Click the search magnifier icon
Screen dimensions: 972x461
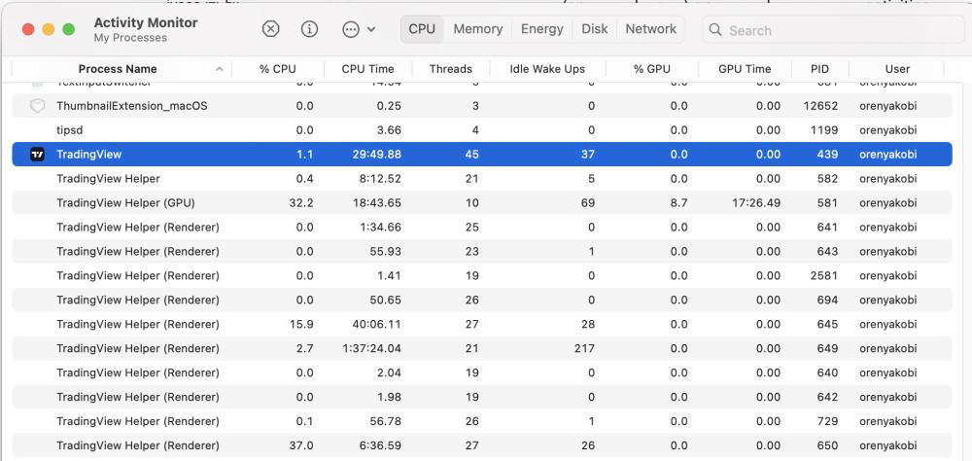[x=714, y=30]
